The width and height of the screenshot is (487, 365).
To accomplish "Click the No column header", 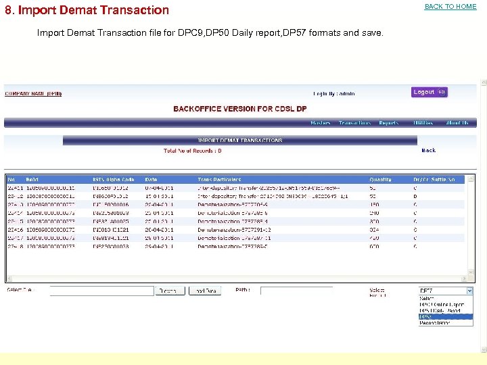I will pos(11,179).
